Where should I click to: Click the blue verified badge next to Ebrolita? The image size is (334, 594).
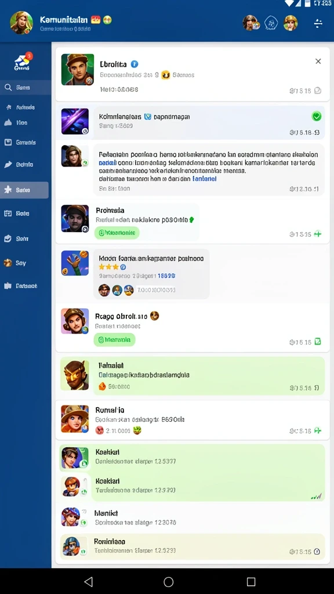pyautogui.click(x=135, y=64)
